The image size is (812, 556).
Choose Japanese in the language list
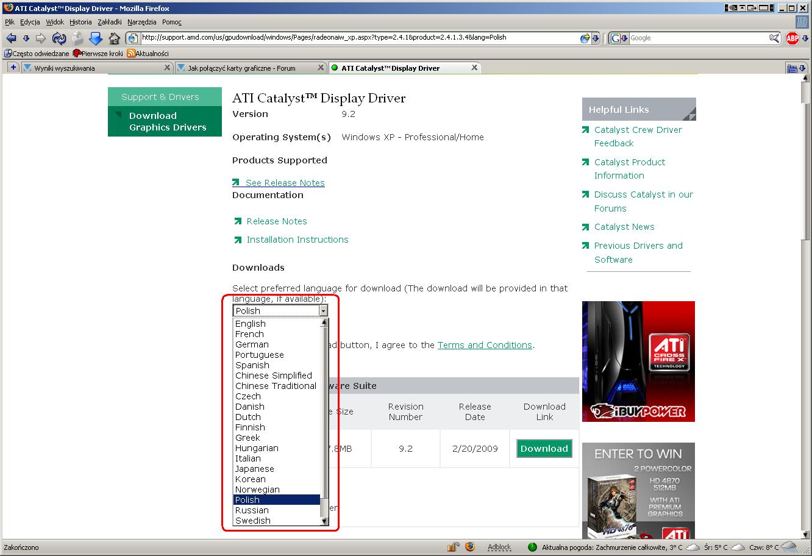tap(254, 469)
